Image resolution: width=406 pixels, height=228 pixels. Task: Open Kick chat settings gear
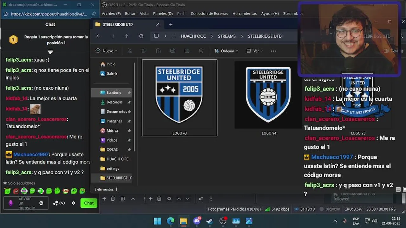(x=73, y=203)
